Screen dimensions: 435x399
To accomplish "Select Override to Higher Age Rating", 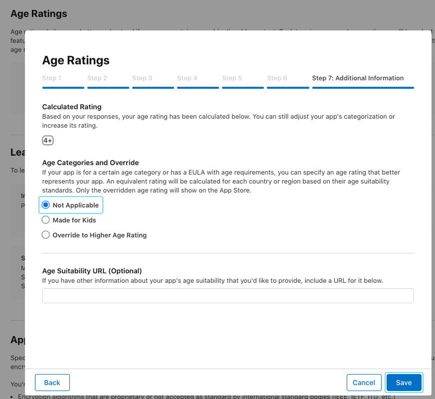I will coord(45,235).
